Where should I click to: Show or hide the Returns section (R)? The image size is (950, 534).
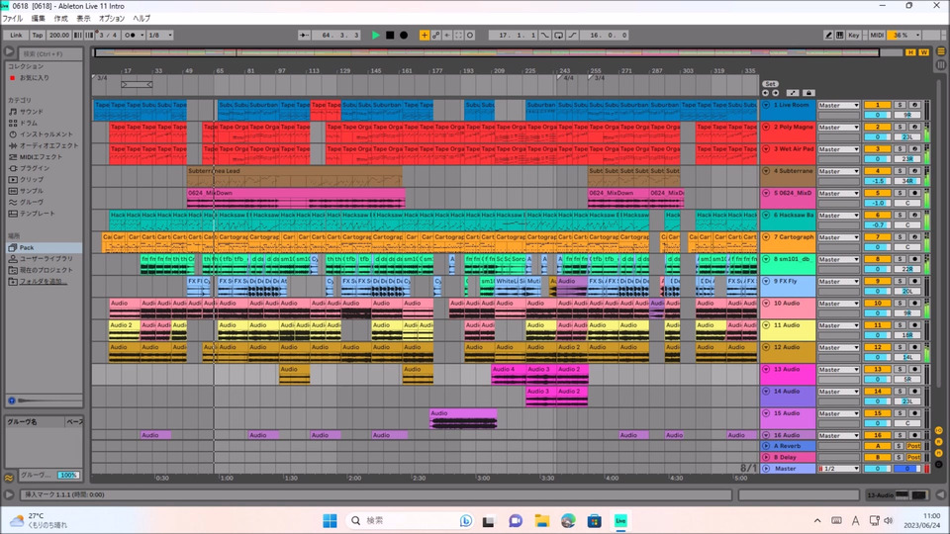[x=938, y=442]
